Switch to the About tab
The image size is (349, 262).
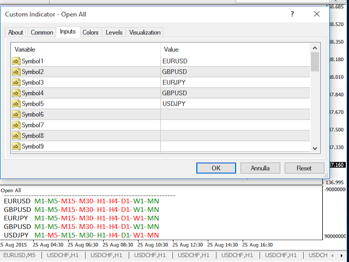tap(16, 33)
